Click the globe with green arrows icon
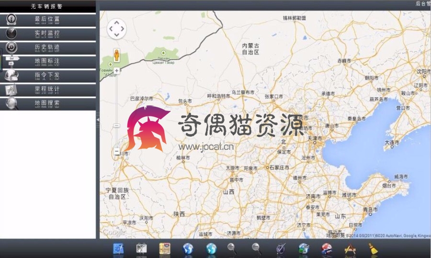 [x=304, y=249]
